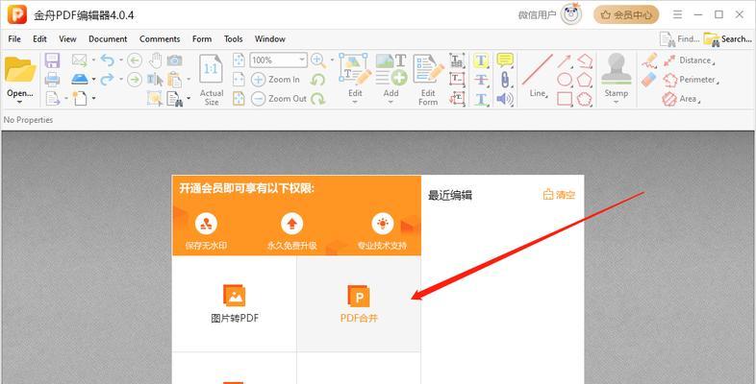Image resolution: width=756 pixels, height=384 pixels.
Task: Click the Print icon
Action: click(x=52, y=79)
